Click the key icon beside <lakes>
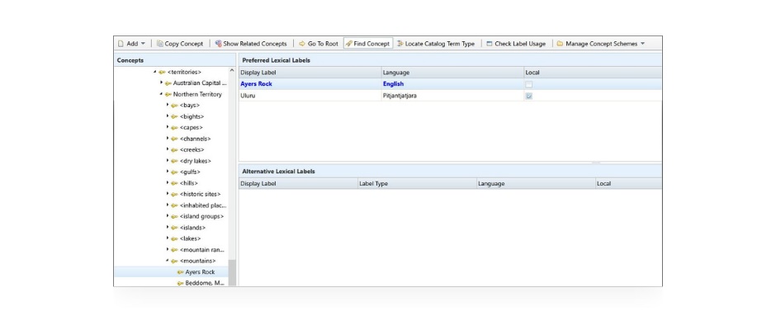The height and width of the screenshot is (330, 776). point(174,239)
